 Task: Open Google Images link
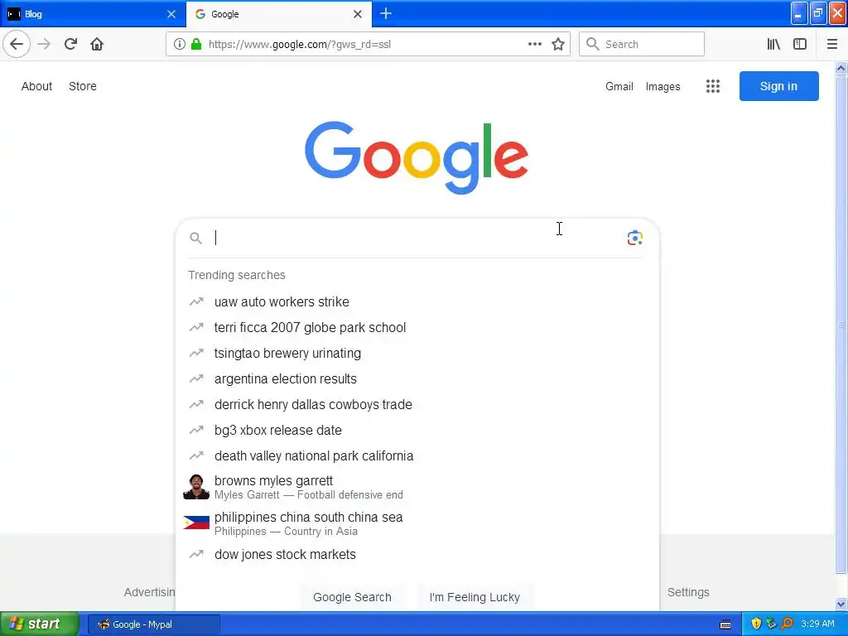(662, 86)
